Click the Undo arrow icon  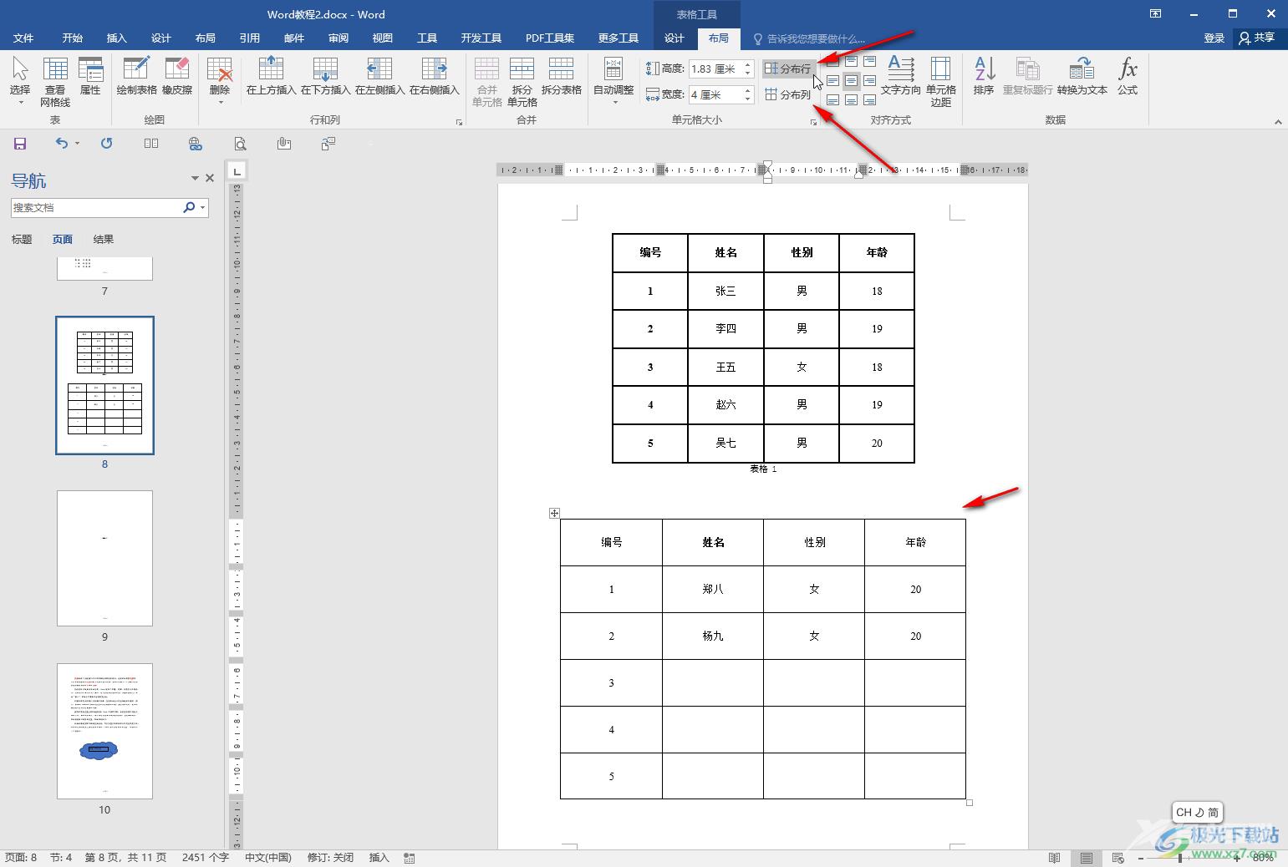61,144
